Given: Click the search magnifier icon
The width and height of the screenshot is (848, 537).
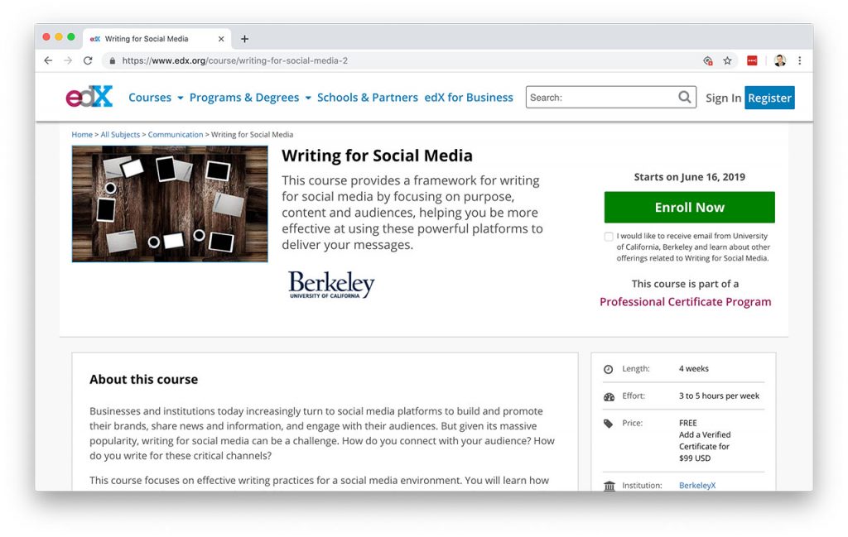Looking at the screenshot, I should tap(685, 98).
